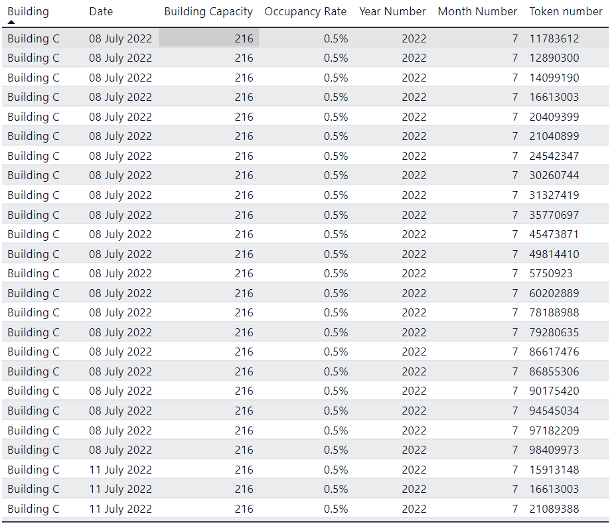Select token number 15913148
Screen dimensions: 616x526
coord(554,470)
